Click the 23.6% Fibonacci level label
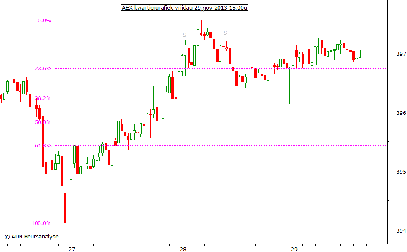Viewport: 407px width, 252px height. tap(43, 69)
